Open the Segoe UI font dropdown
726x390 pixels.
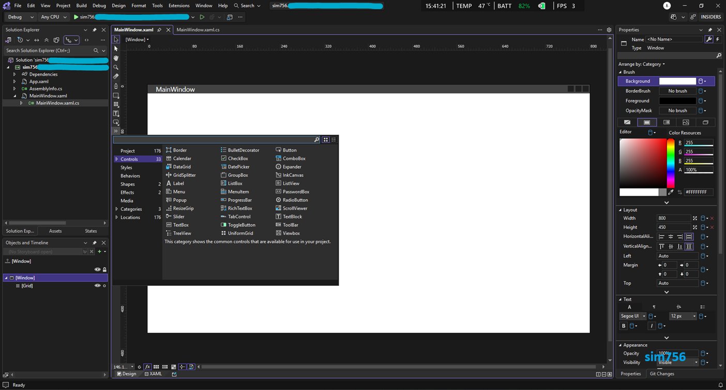click(633, 316)
